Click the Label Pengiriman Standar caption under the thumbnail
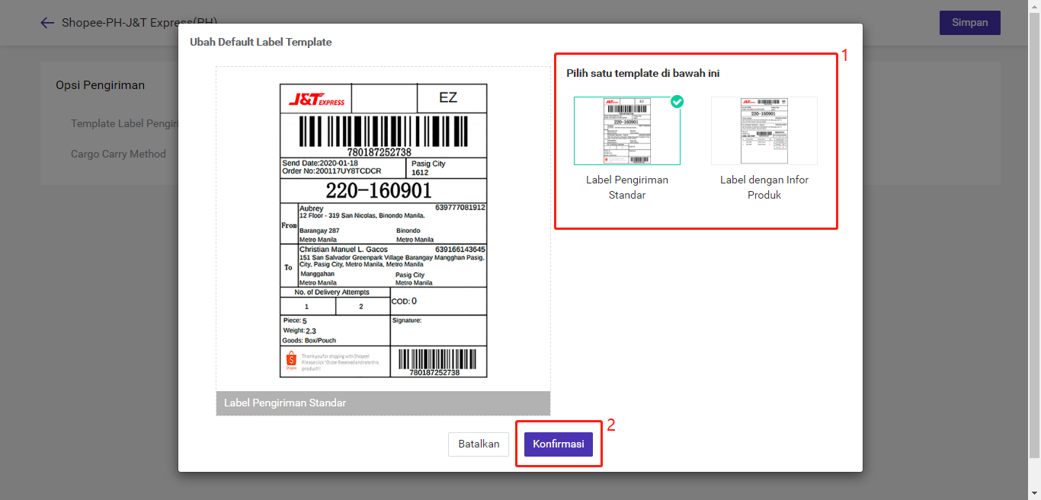 point(626,187)
